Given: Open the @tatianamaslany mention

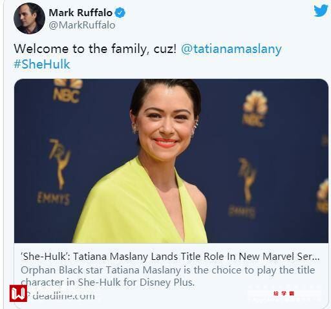Looking at the screenshot, I should tap(231, 48).
